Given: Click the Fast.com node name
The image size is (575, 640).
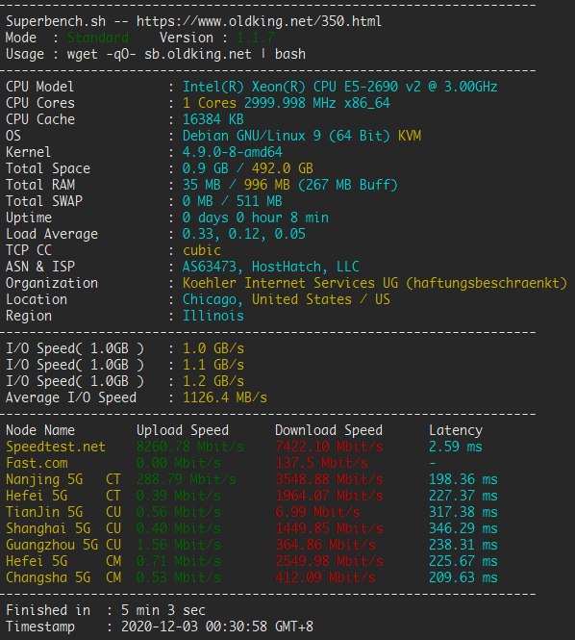Looking at the screenshot, I should tap(37, 463).
